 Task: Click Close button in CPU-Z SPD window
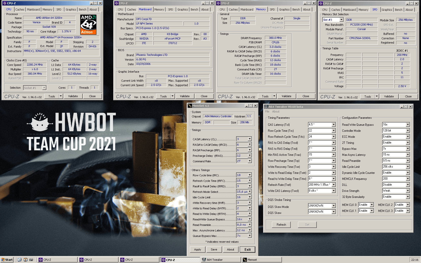[408, 96]
